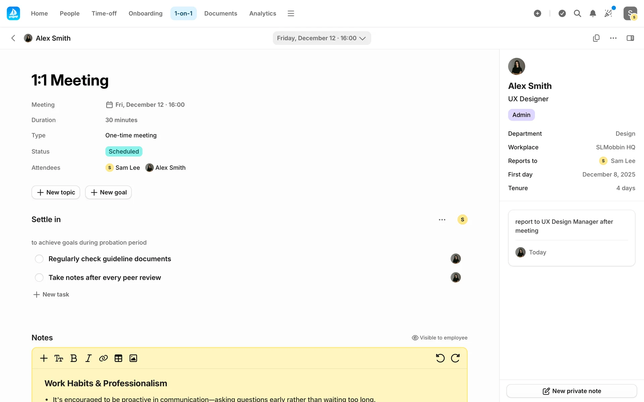Open the Settle in topic options menu
644x402 pixels.
442,220
